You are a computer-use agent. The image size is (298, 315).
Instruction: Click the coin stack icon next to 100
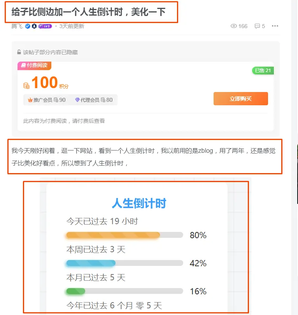26,86
